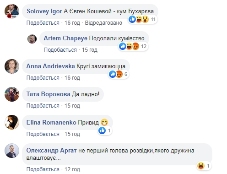Open the 16 год timestamp on Anna's comment
This screenshot has height=174, width=227.
(x=72, y=78)
